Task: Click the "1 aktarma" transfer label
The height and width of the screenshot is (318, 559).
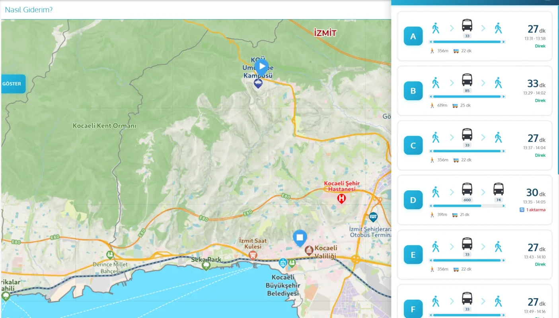Action: click(536, 210)
